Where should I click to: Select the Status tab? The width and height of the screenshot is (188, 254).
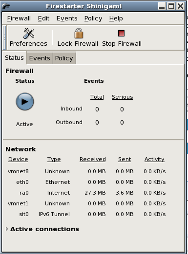pos(14,58)
